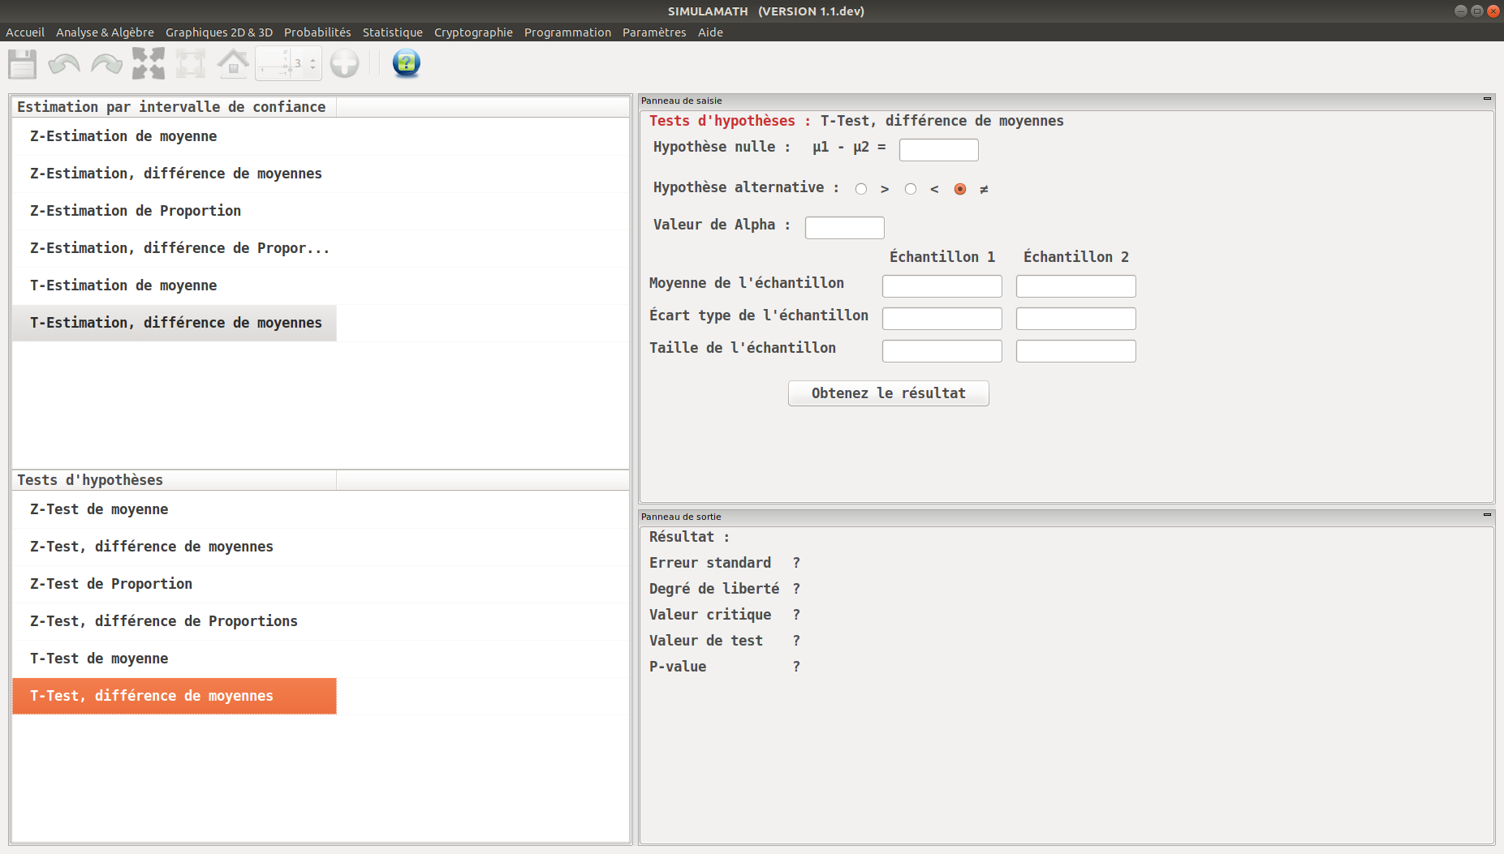This screenshot has height=854, width=1504.
Task: Select T-Estimation, différence de moyennes
Action: (175, 323)
